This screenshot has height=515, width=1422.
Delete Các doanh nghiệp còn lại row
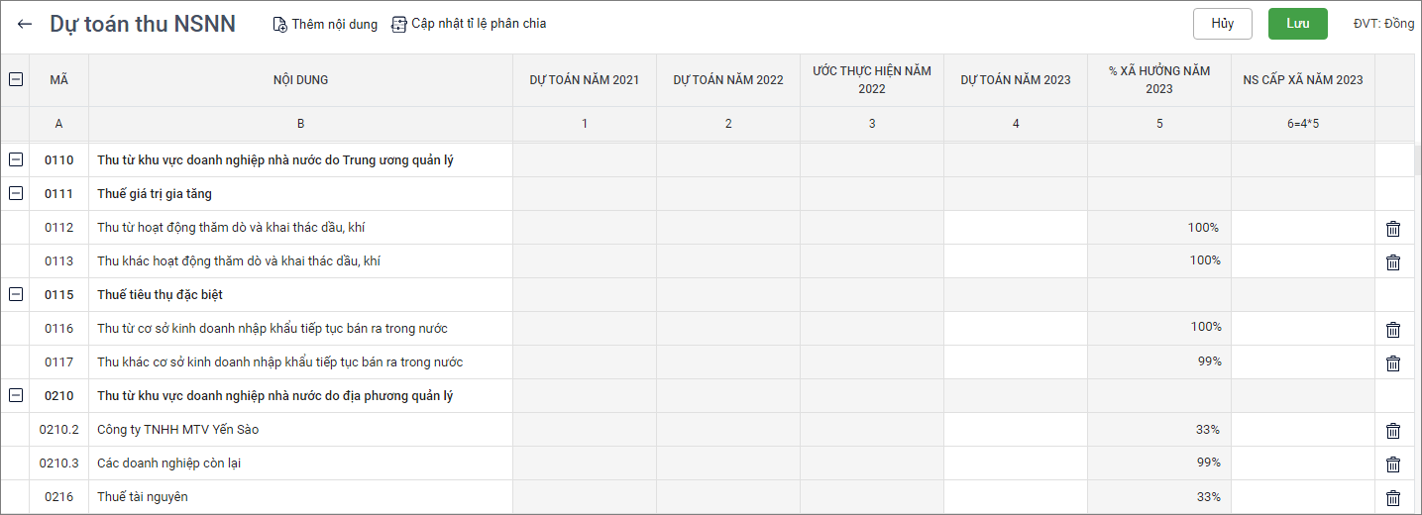(1393, 464)
